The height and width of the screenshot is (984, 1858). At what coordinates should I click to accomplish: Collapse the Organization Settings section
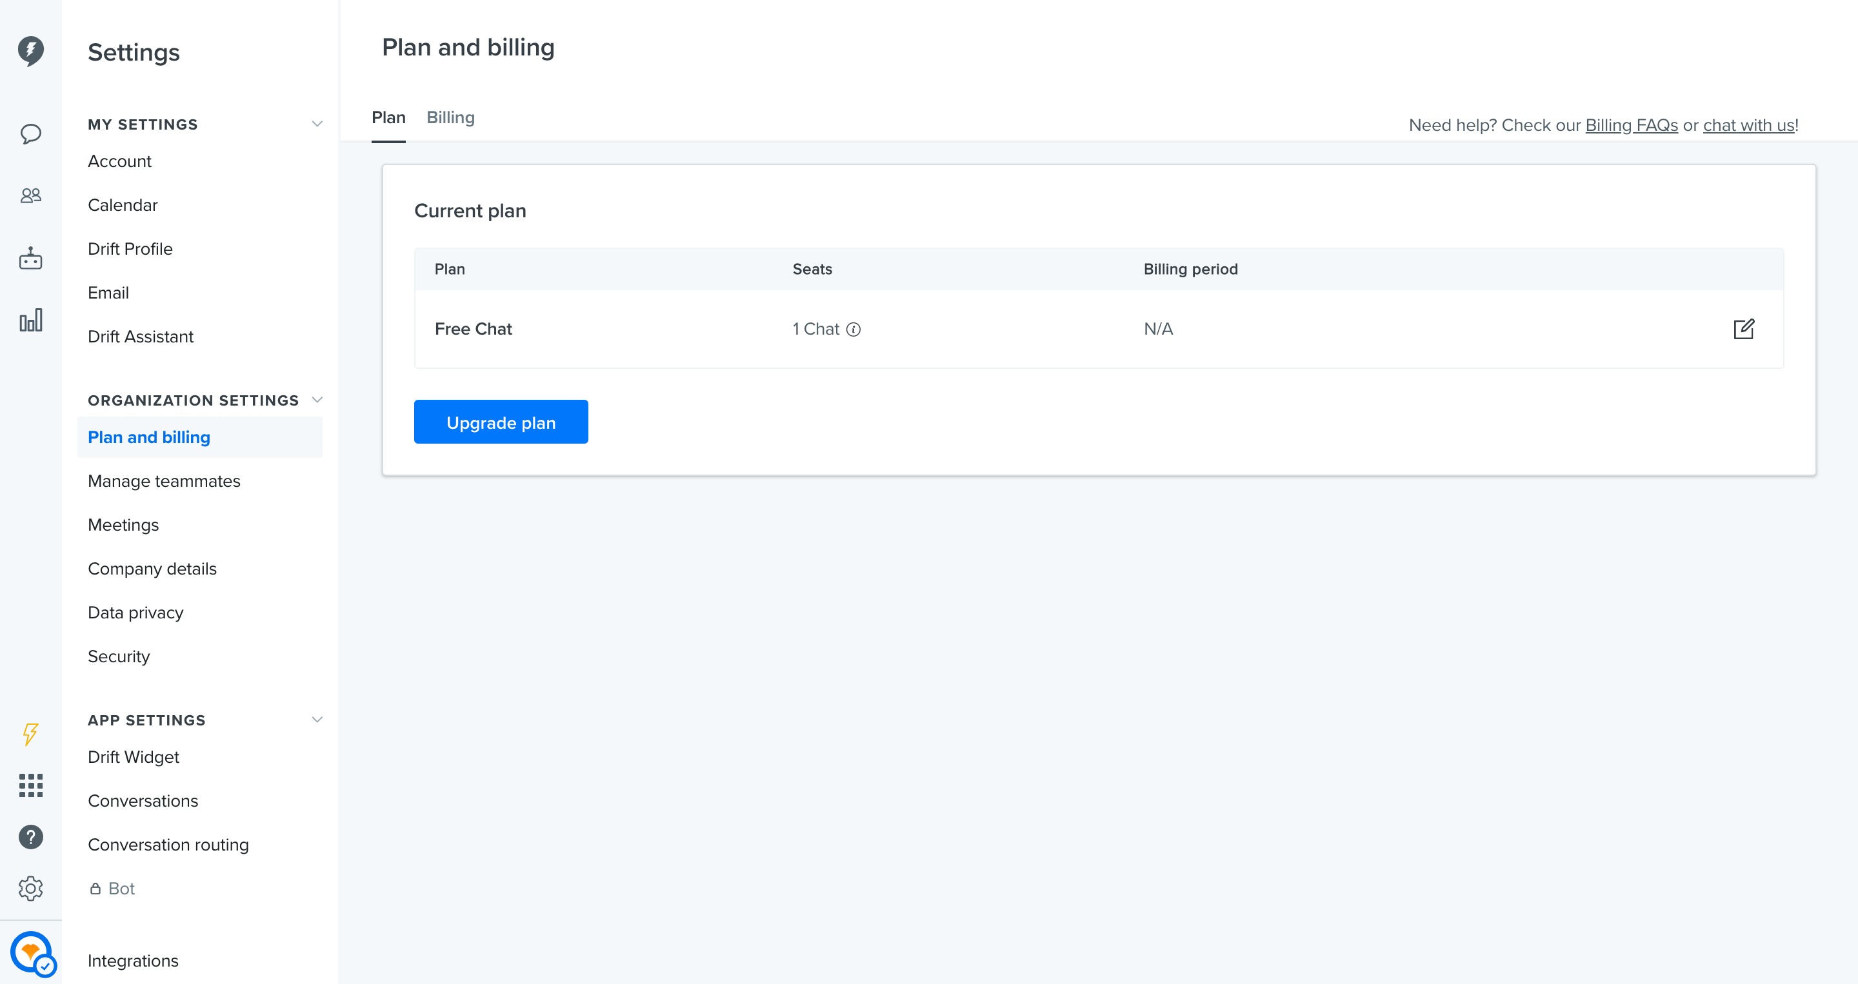pyautogui.click(x=317, y=400)
